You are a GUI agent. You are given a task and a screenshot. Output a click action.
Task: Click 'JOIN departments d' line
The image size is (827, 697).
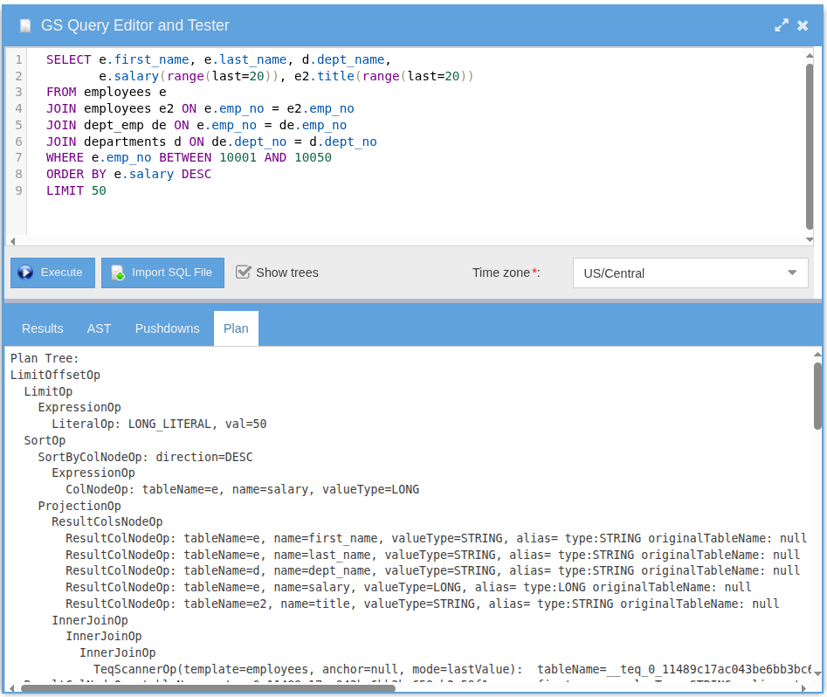211,141
